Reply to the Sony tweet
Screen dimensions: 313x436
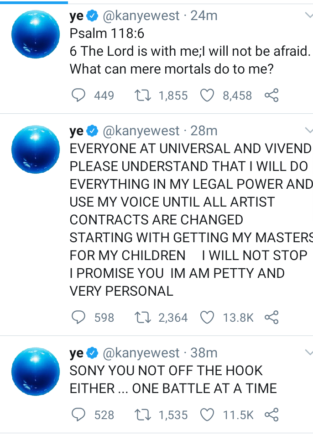point(79,415)
